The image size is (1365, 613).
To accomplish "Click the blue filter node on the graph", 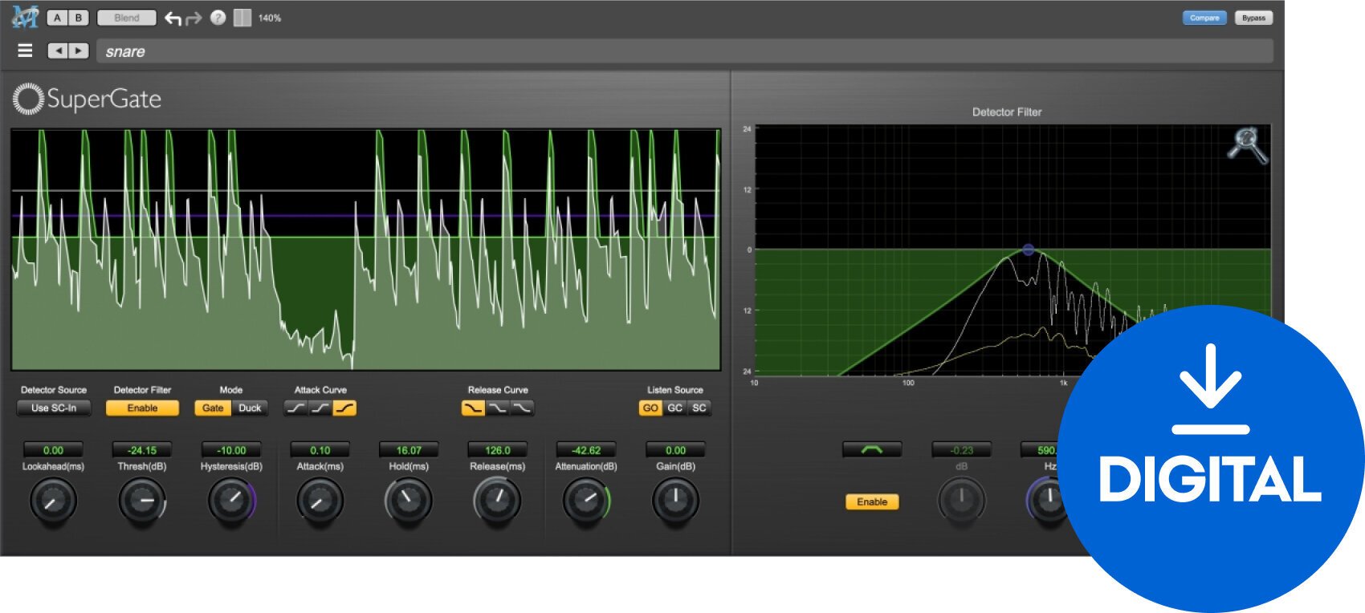I will [1028, 250].
